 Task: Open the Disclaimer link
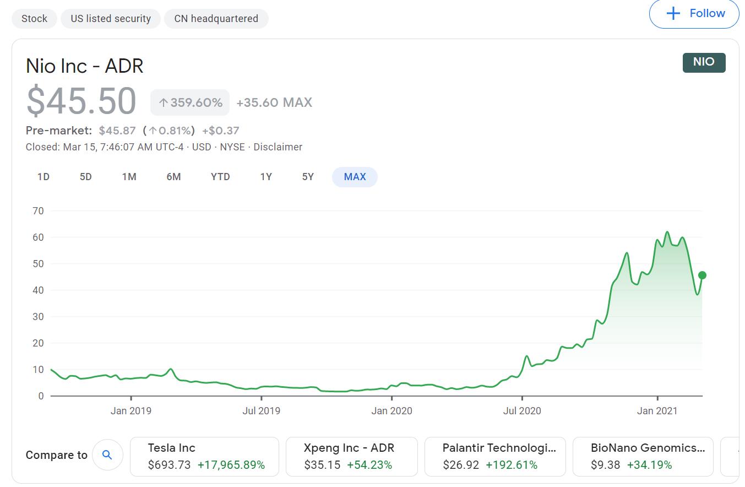(x=278, y=147)
